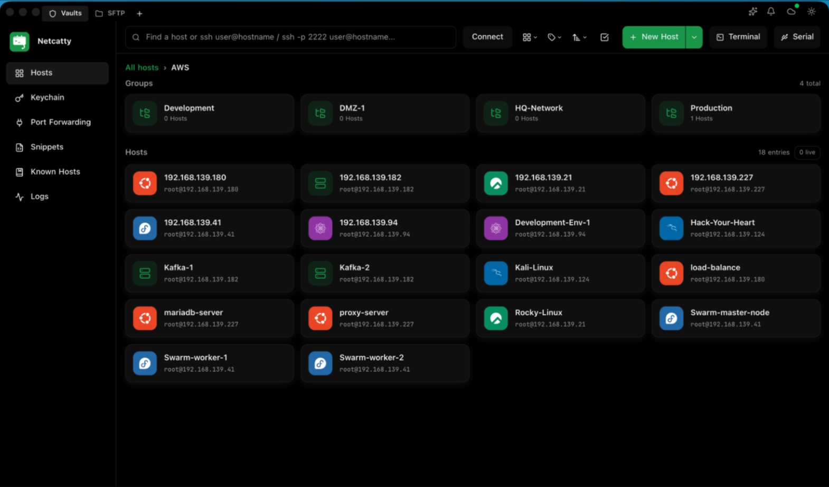Navigate to All hosts breadcrumb
This screenshot has width=829, height=487.
tap(142, 68)
